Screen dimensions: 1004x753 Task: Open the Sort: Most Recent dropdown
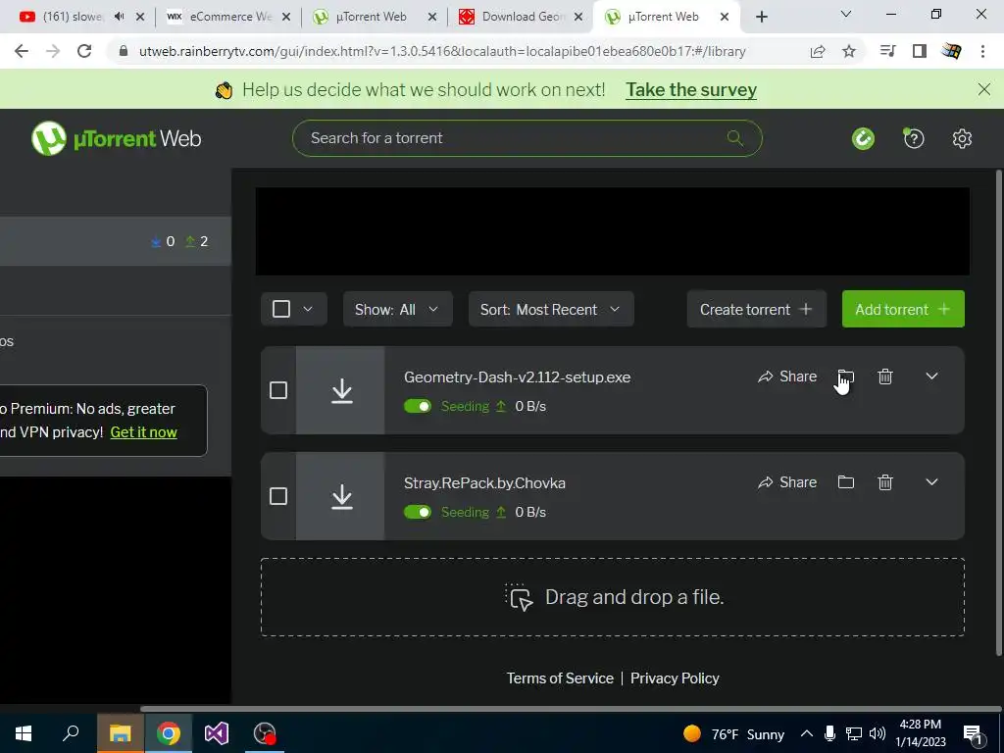coord(551,309)
